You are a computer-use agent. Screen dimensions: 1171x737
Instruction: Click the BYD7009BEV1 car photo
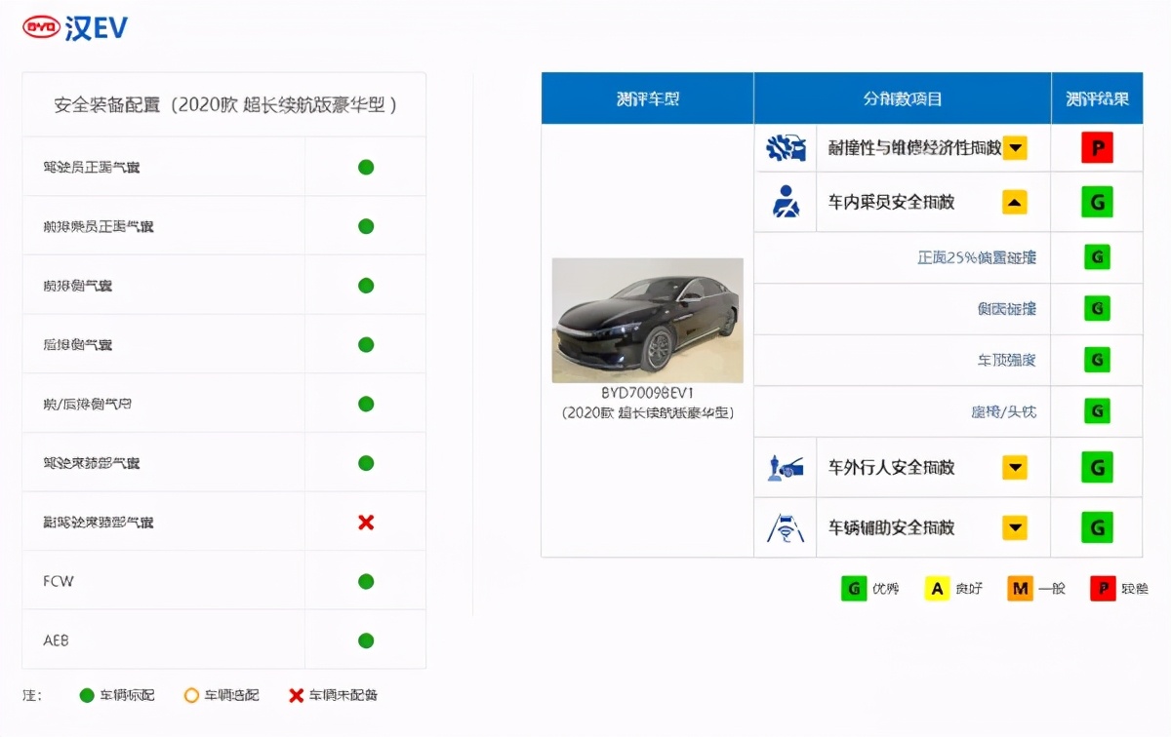647,320
